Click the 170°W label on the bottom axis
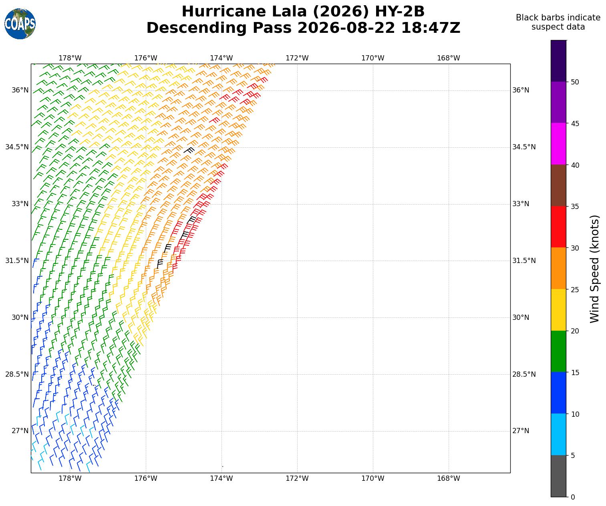Viewport: 606px width, 506px height. pyautogui.click(x=373, y=478)
